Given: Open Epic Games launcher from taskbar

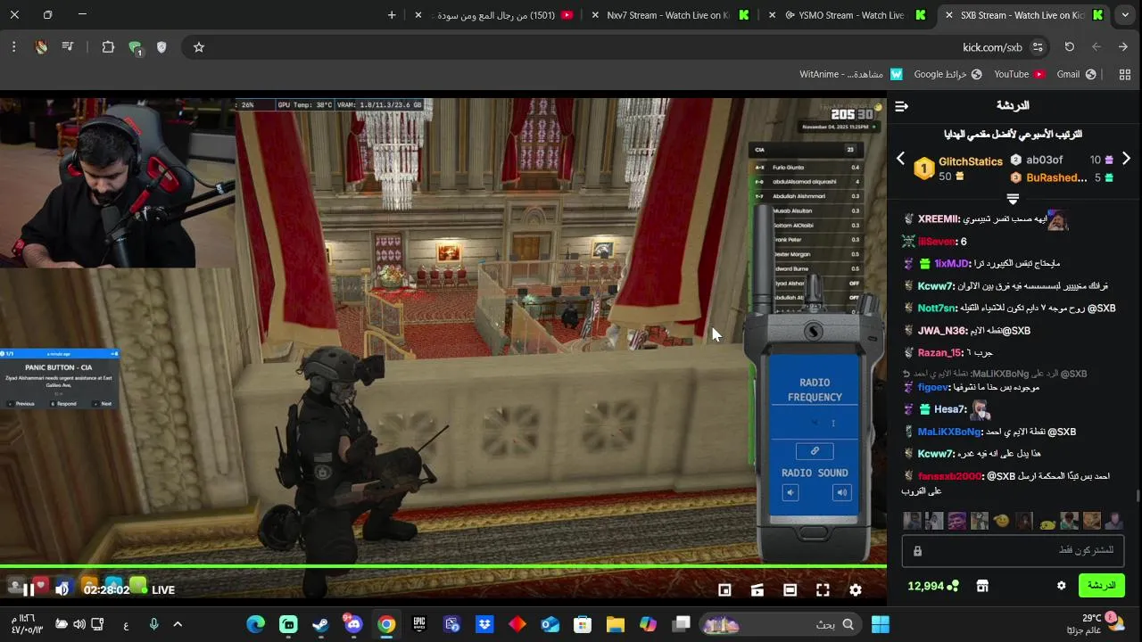Looking at the screenshot, I should 418,624.
